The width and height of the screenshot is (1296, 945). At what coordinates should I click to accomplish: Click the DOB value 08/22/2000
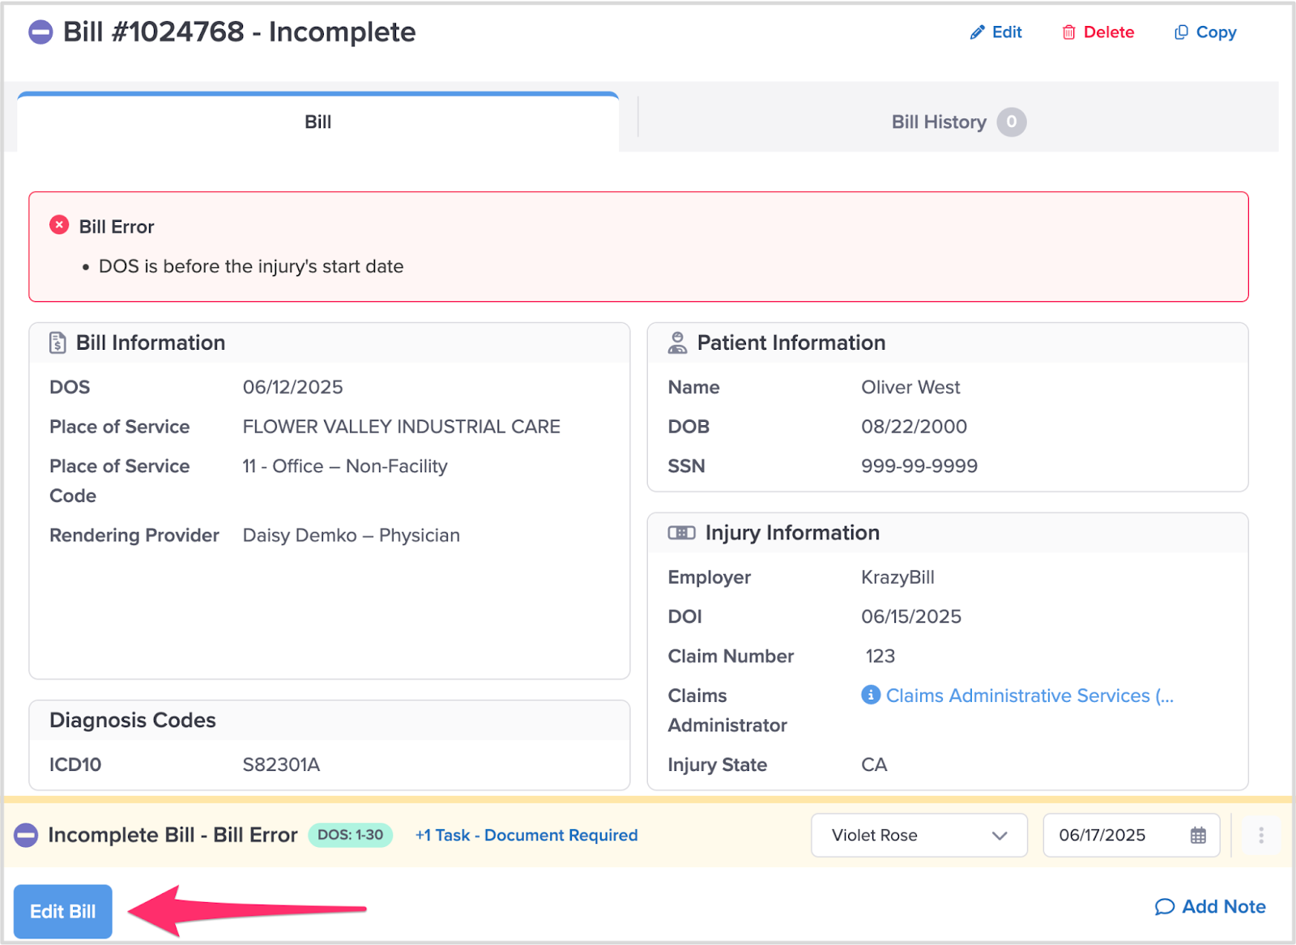click(x=914, y=426)
